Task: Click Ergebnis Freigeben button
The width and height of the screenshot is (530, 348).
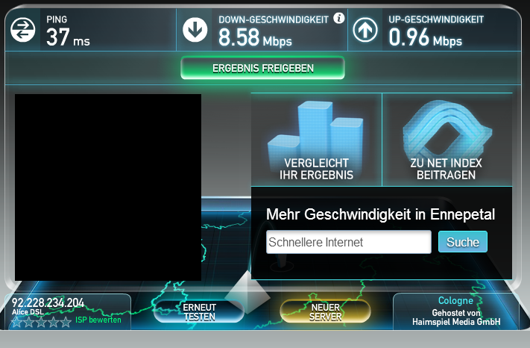Action: click(262, 68)
